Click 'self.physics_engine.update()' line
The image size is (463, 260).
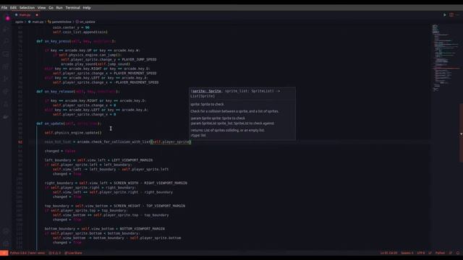tap(73, 133)
